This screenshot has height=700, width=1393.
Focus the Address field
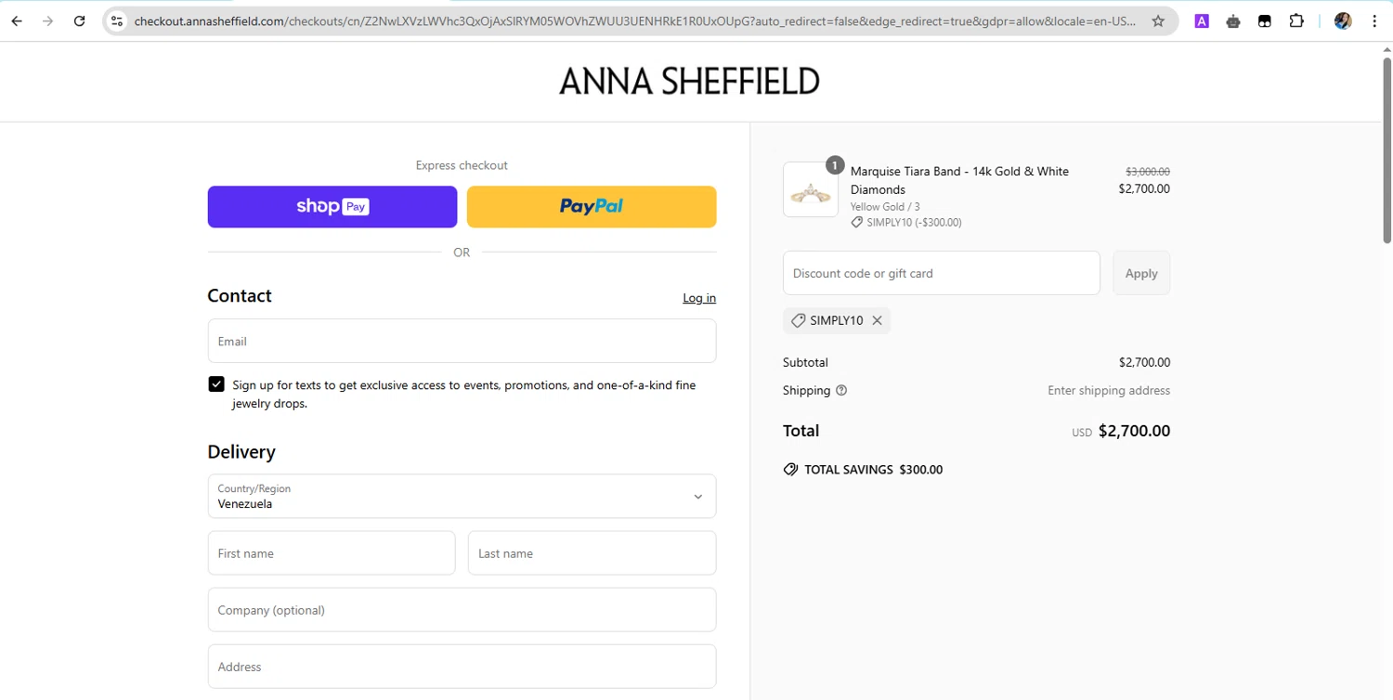point(462,667)
